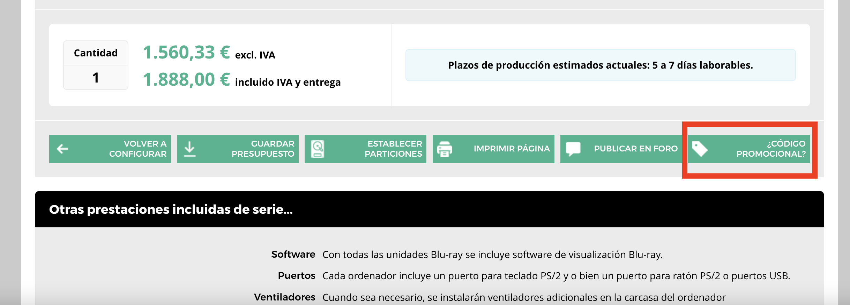Image resolution: width=850 pixels, height=305 pixels.
Task: Print using Imprimir Página label
Action: pos(512,149)
